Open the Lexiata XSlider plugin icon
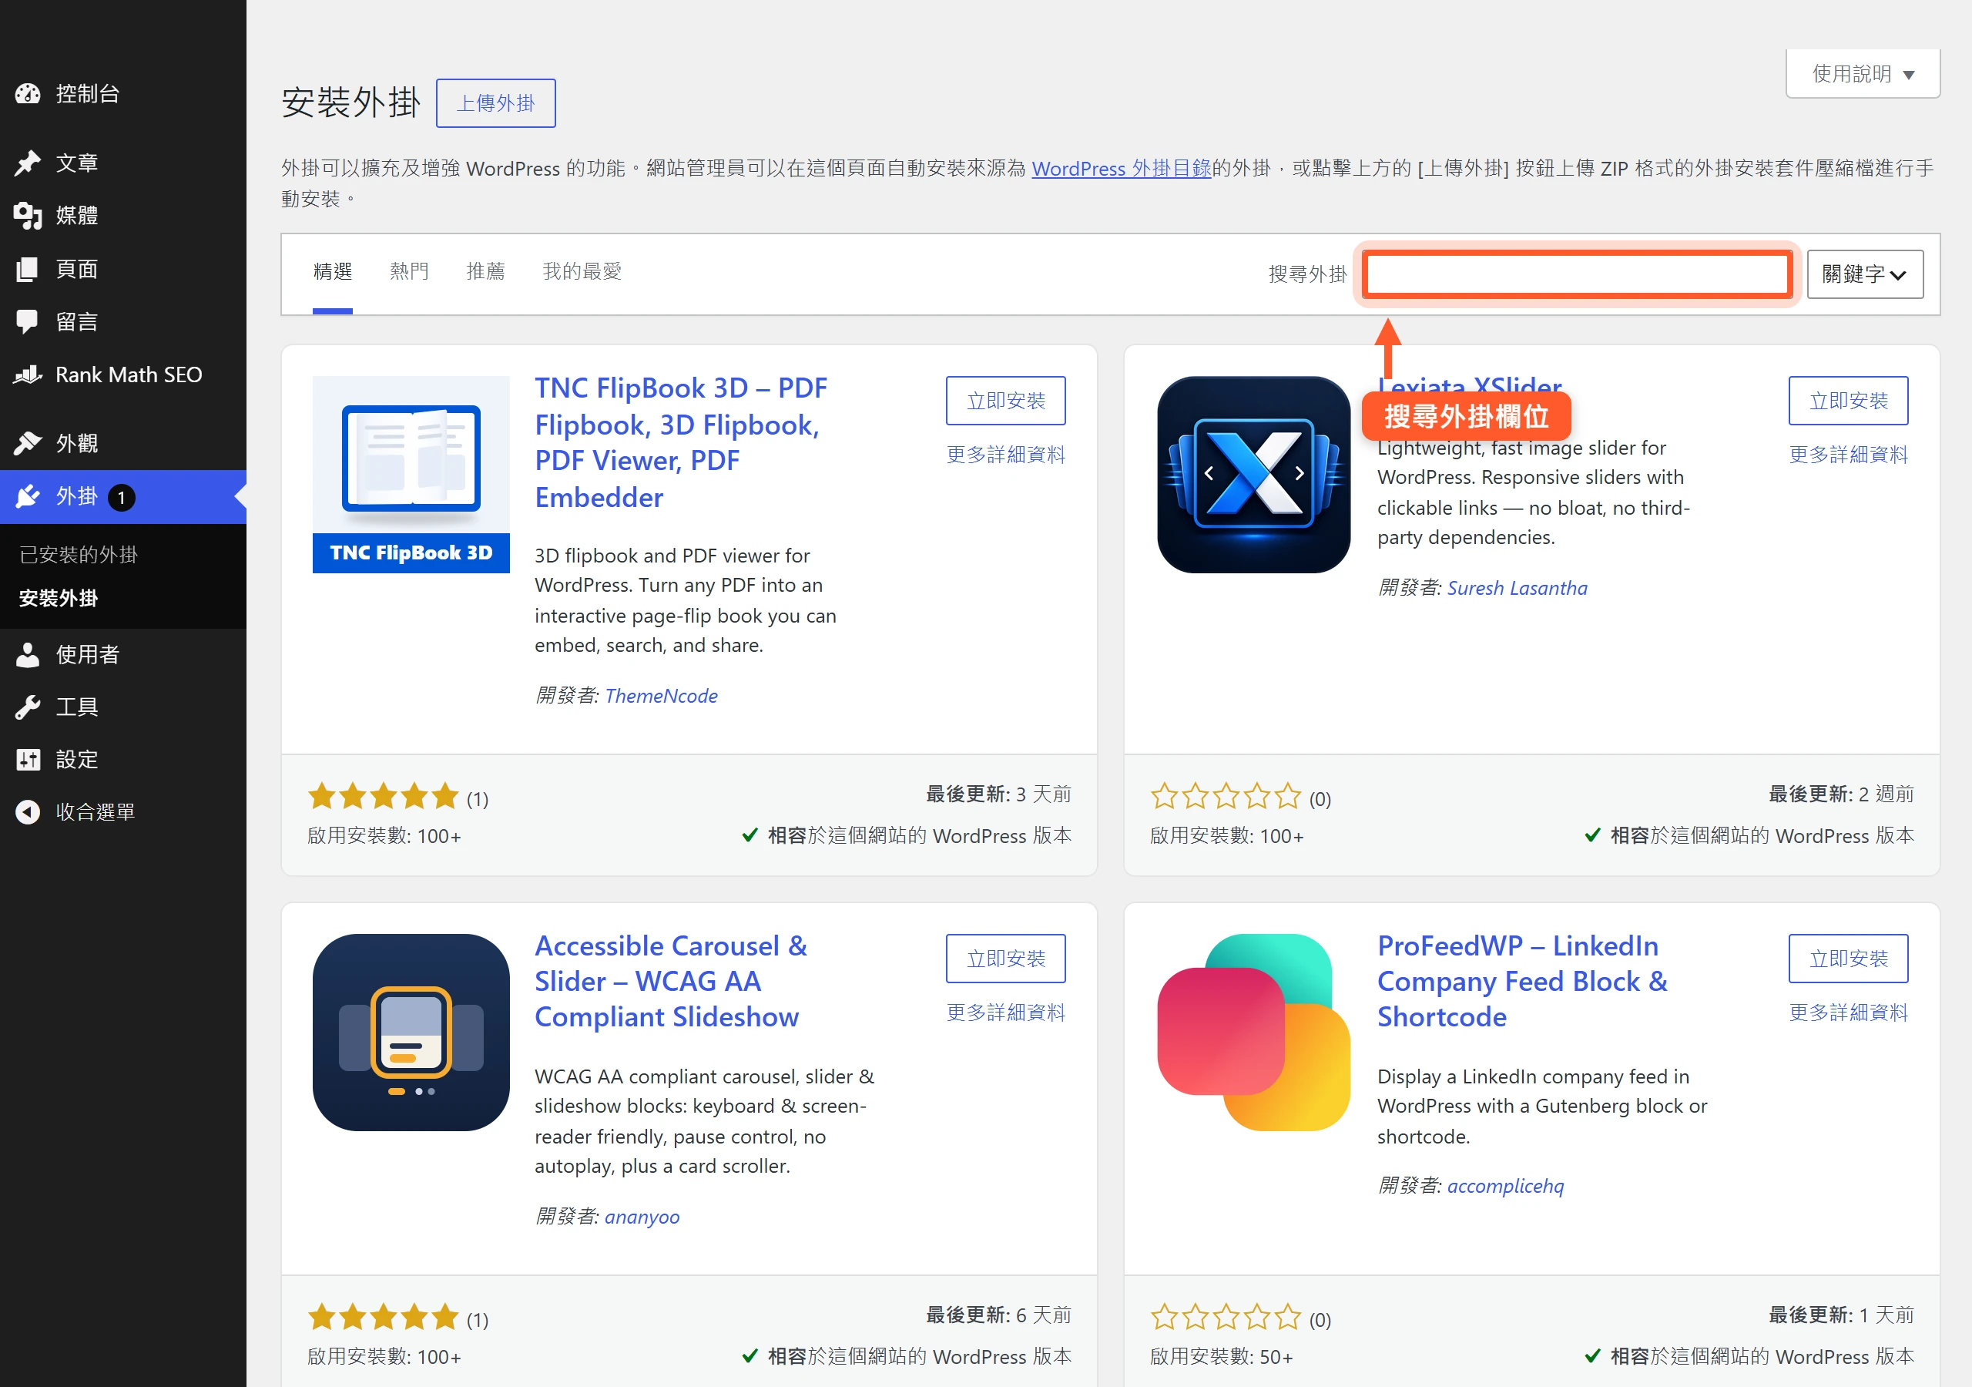1972x1387 pixels. (1254, 475)
